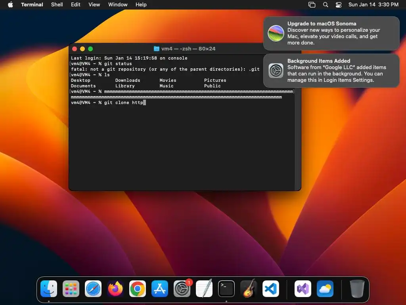Open Launchpad from the dock
Screen dimensions: 406x305
point(71,288)
